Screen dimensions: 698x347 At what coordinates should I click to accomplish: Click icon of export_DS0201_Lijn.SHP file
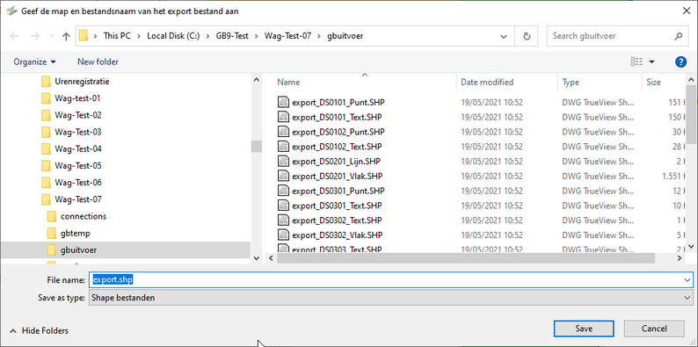(x=284, y=161)
